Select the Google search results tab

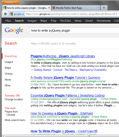[26, 8]
